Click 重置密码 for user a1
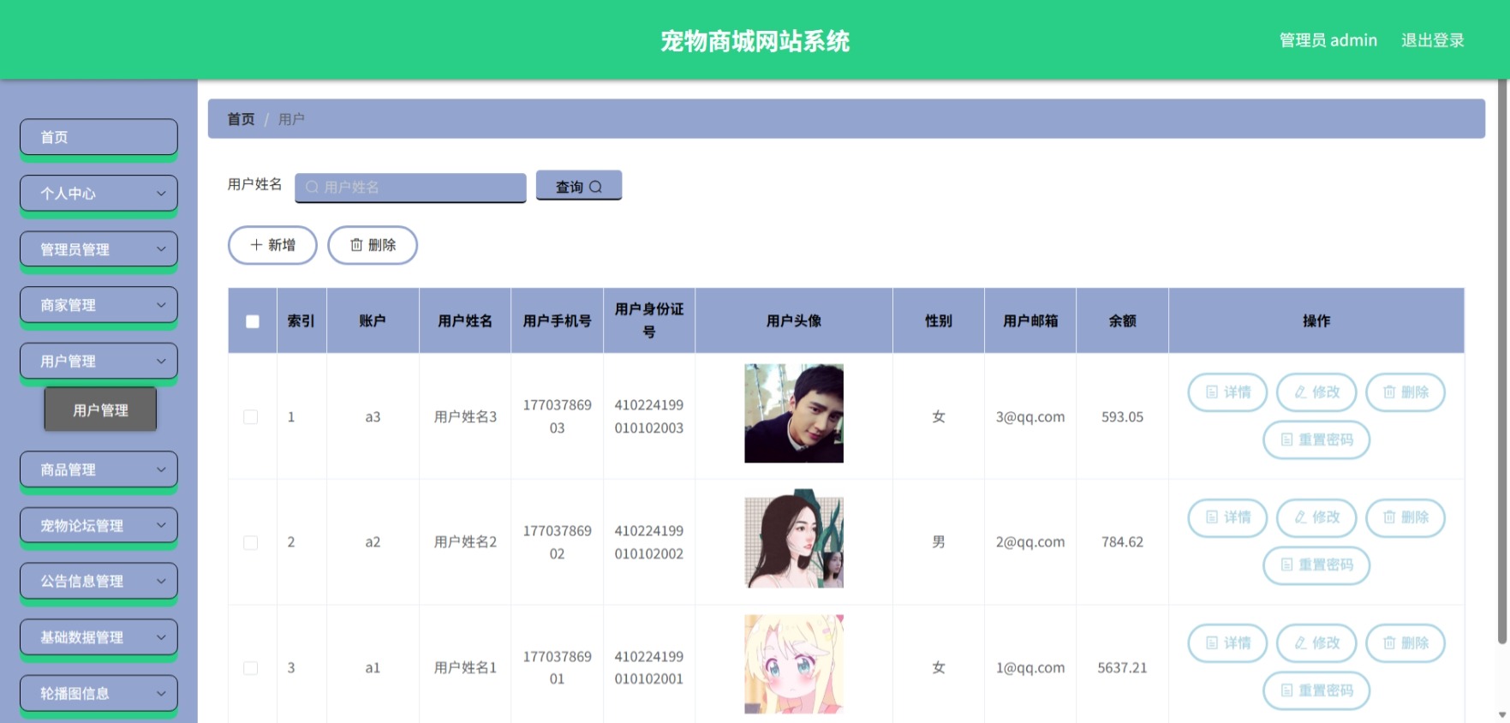The width and height of the screenshot is (1510, 723). [x=1316, y=690]
